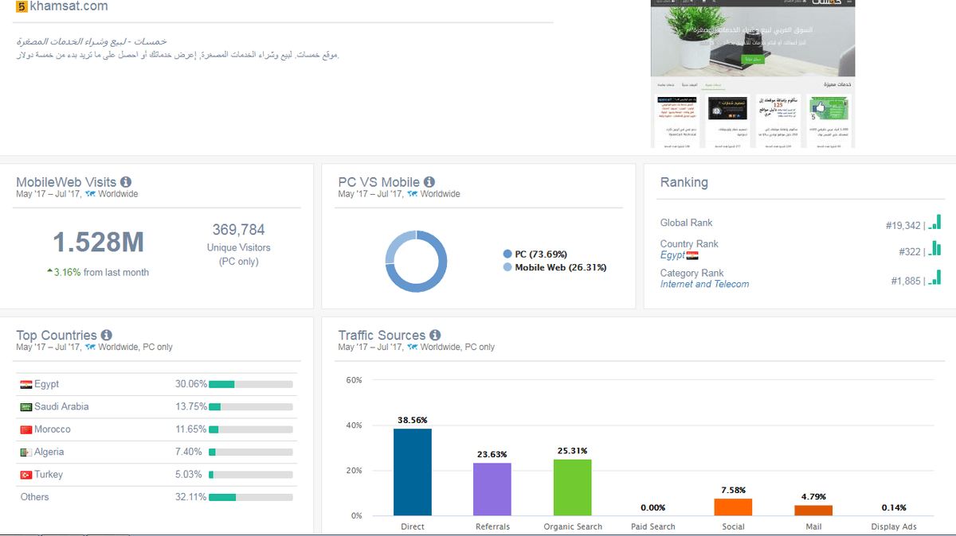This screenshot has width=956, height=536.
Task: Click the Category Rank green bars icon
Action: pos(934,278)
